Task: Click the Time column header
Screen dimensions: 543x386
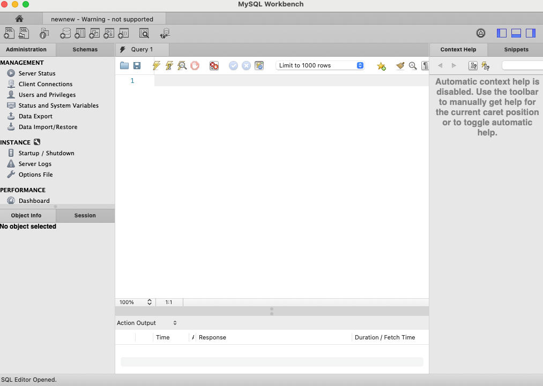Action: click(x=171, y=337)
